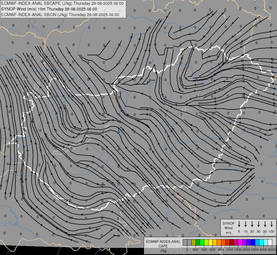
Task: Click the 2000 value on CAPE scale
Action: coord(246,250)
